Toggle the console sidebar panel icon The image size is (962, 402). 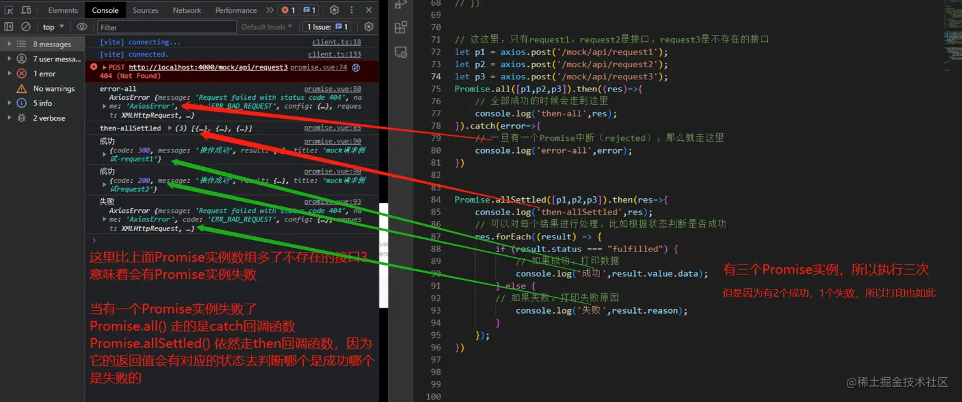point(9,27)
